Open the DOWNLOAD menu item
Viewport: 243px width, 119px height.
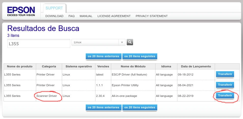[x=54, y=16]
